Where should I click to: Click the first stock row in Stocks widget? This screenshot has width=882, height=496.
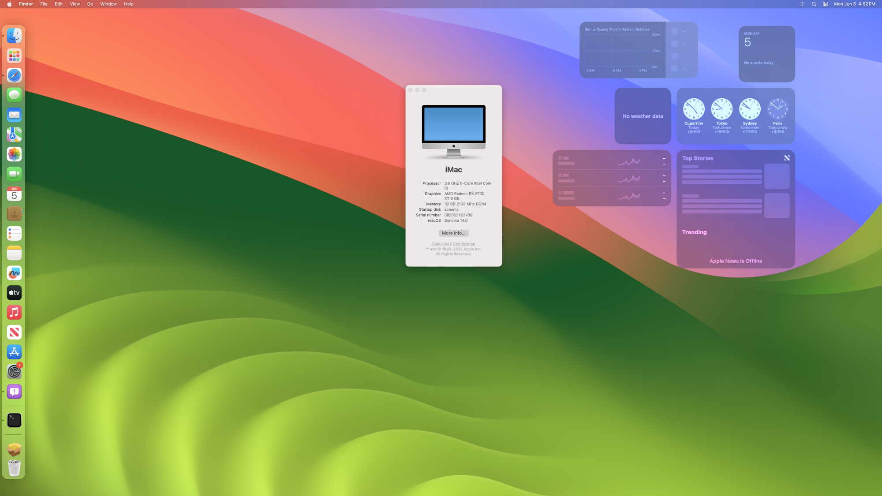[612, 161]
